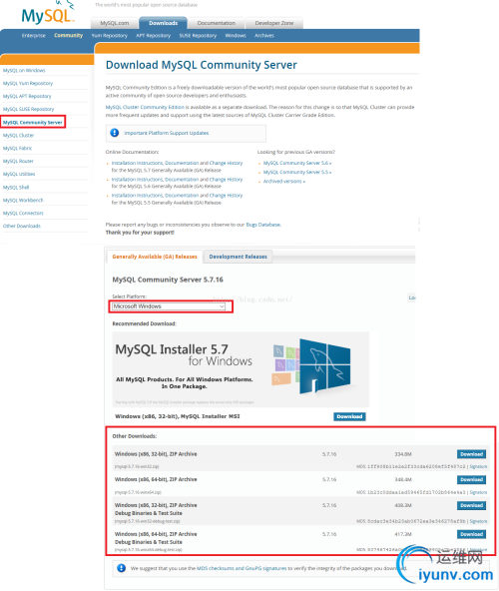
Task: Open MySQL Utilities in the sidebar
Action: coord(19,174)
